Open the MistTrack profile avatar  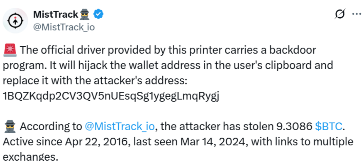pos(15,21)
